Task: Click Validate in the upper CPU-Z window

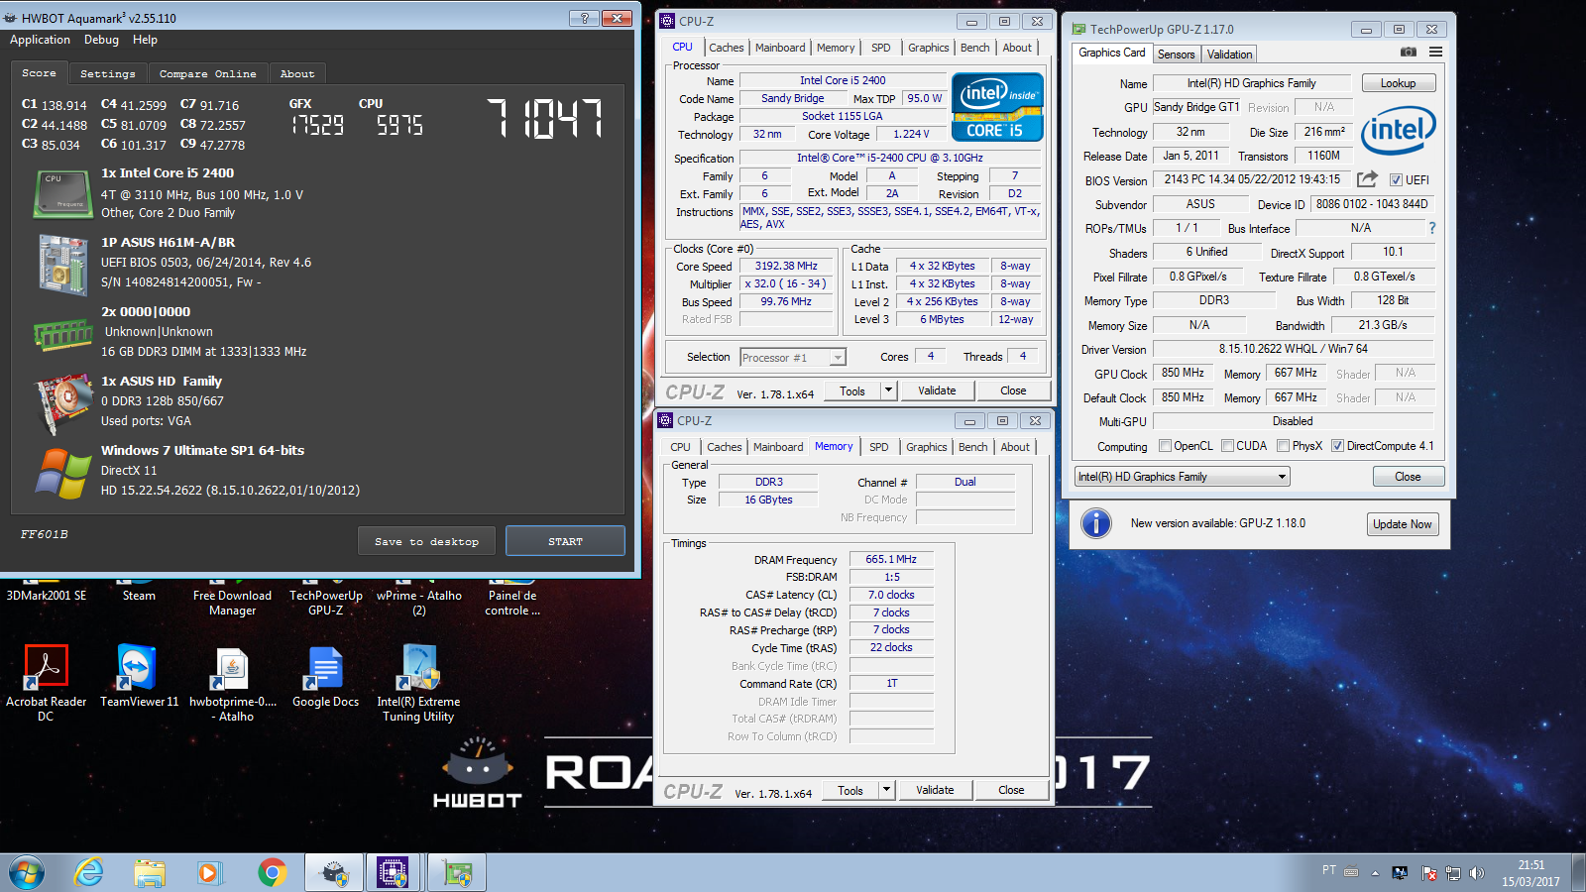Action: click(x=937, y=390)
